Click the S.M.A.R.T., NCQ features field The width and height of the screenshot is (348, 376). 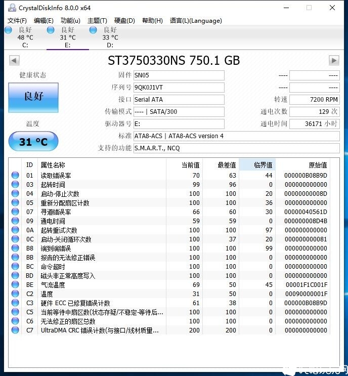click(237, 148)
